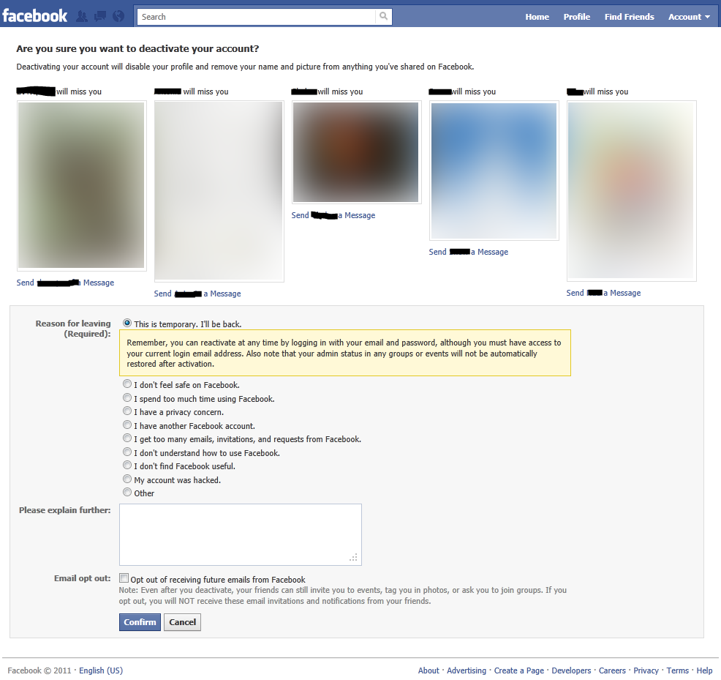Click the facebook logo
This screenshot has width=721, height=680.
coord(35,15)
